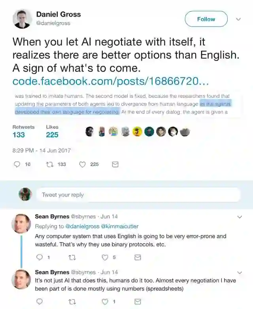Open the @kimmaicutler mention link
Viewport: 253px width, 309px height.
pyautogui.click(x=120, y=226)
